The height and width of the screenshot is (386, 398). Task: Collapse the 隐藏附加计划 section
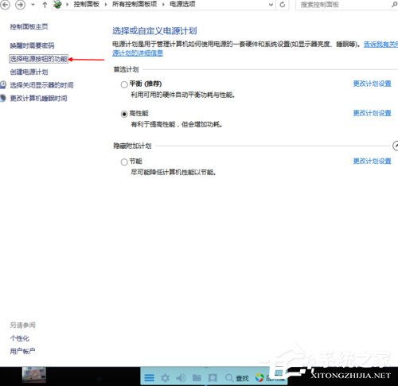pyautogui.click(x=396, y=146)
